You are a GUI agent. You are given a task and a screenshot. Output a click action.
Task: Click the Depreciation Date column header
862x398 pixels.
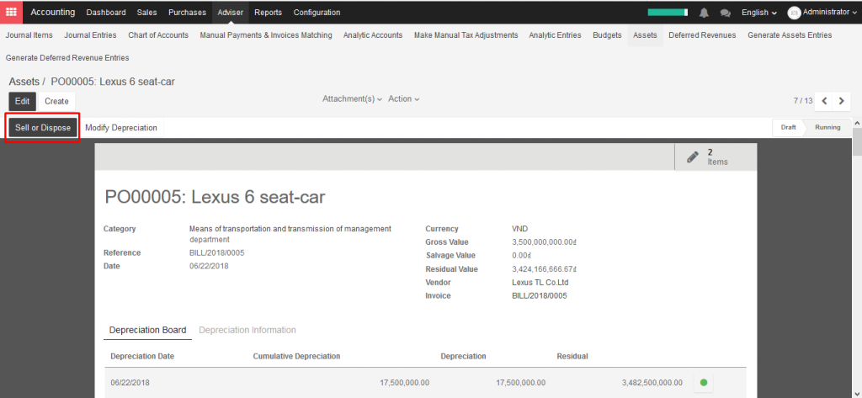point(142,356)
